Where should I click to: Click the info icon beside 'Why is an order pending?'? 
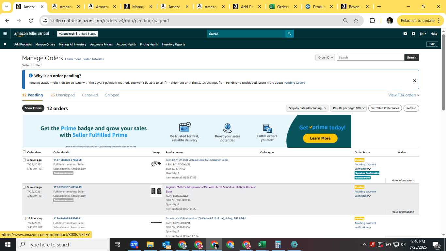click(31, 75)
